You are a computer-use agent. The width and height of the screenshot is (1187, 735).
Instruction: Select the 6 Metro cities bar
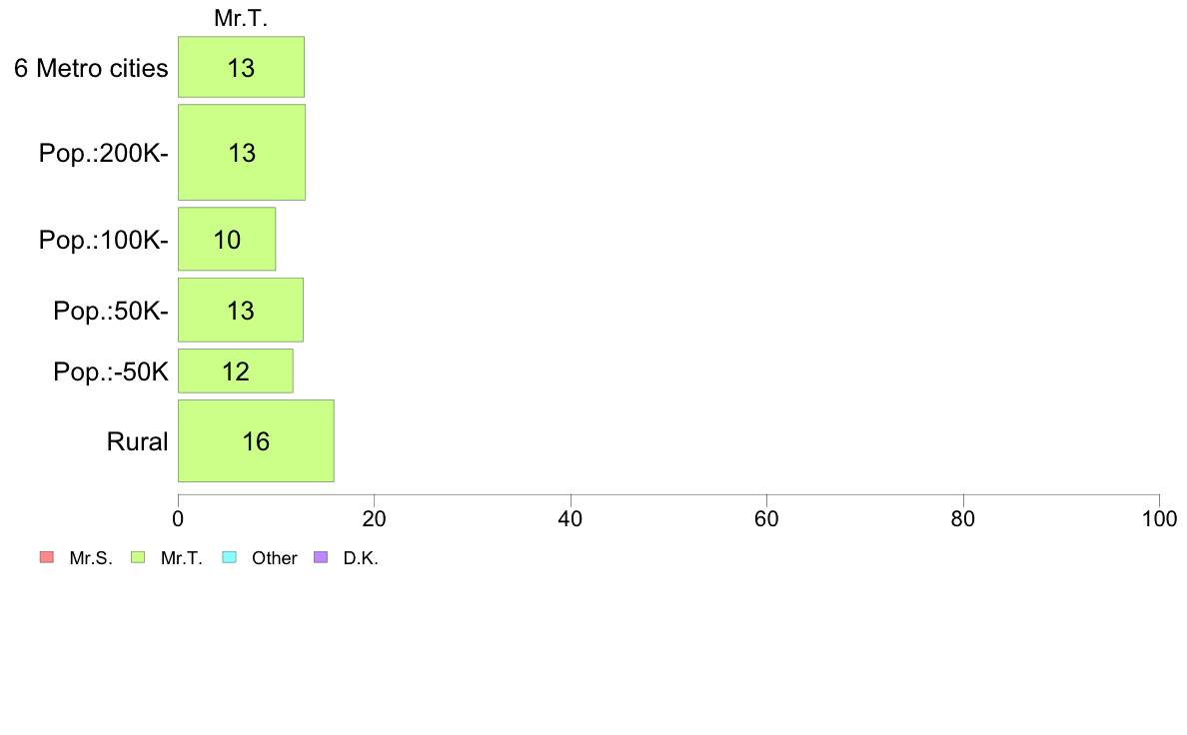coord(242,67)
